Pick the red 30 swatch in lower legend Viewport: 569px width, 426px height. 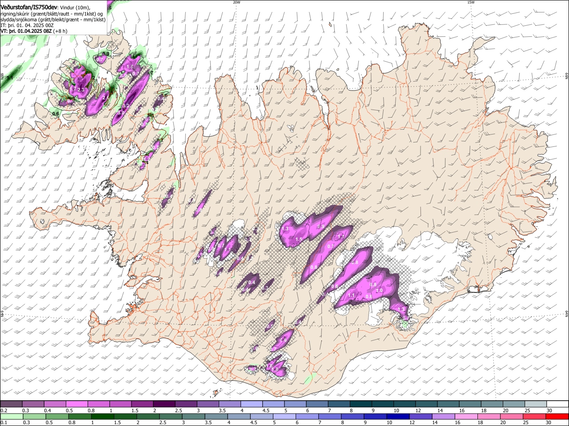pos(557,416)
